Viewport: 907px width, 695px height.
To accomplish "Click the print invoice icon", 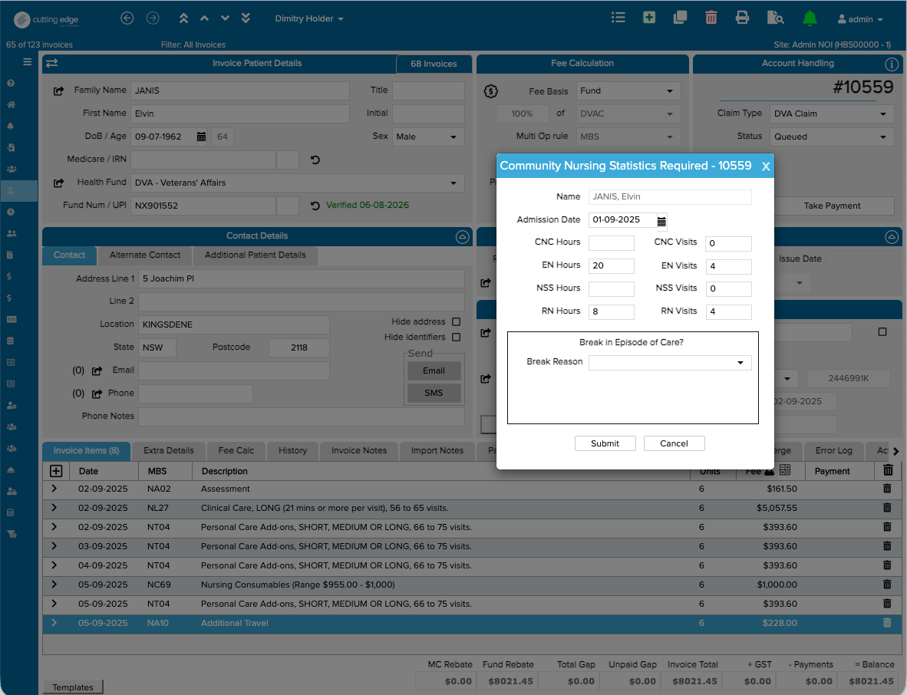I will point(742,18).
